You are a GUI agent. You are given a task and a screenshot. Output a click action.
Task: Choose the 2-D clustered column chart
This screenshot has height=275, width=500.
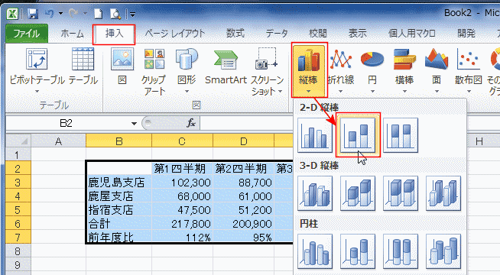[315, 135]
